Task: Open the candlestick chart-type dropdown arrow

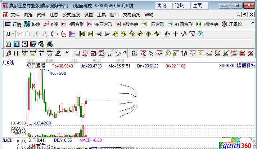Action: pyautogui.click(x=57, y=34)
